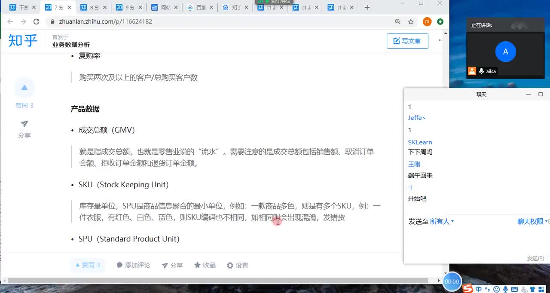Open a new browser tab with the plus

point(367,7)
